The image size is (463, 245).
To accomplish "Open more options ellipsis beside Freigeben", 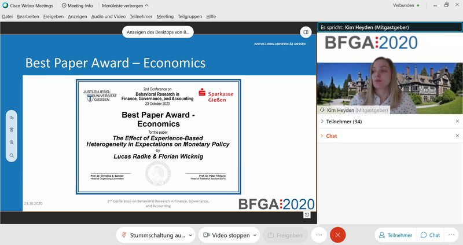I will point(319,235).
